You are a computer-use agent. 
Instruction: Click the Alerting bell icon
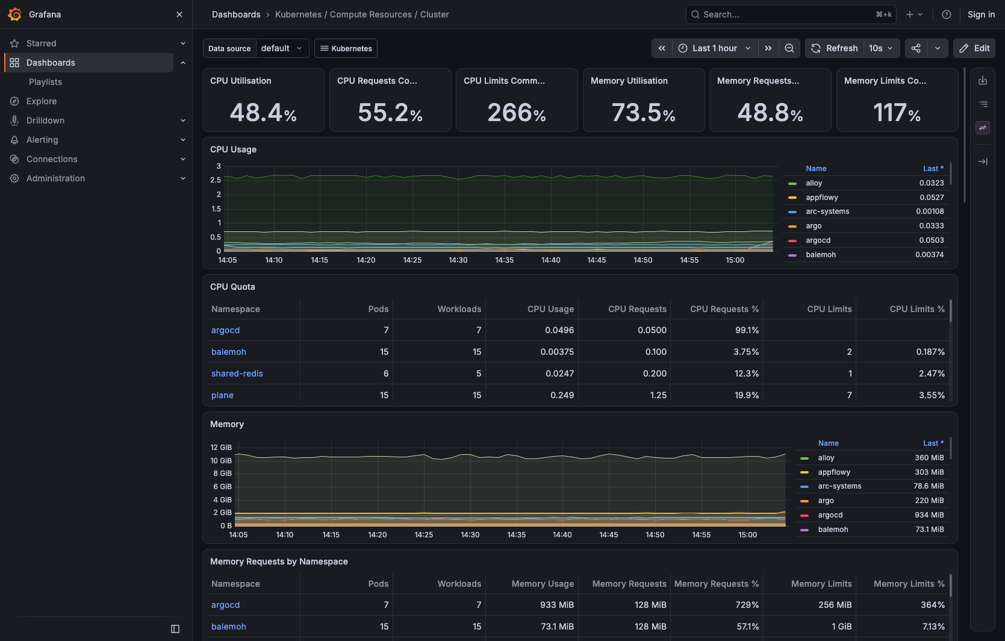[14, 140]
